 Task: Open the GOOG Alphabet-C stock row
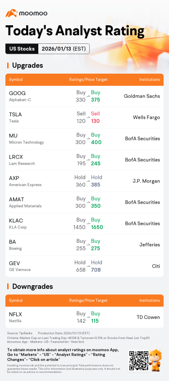pyautogui.click(x=85, y=96)
